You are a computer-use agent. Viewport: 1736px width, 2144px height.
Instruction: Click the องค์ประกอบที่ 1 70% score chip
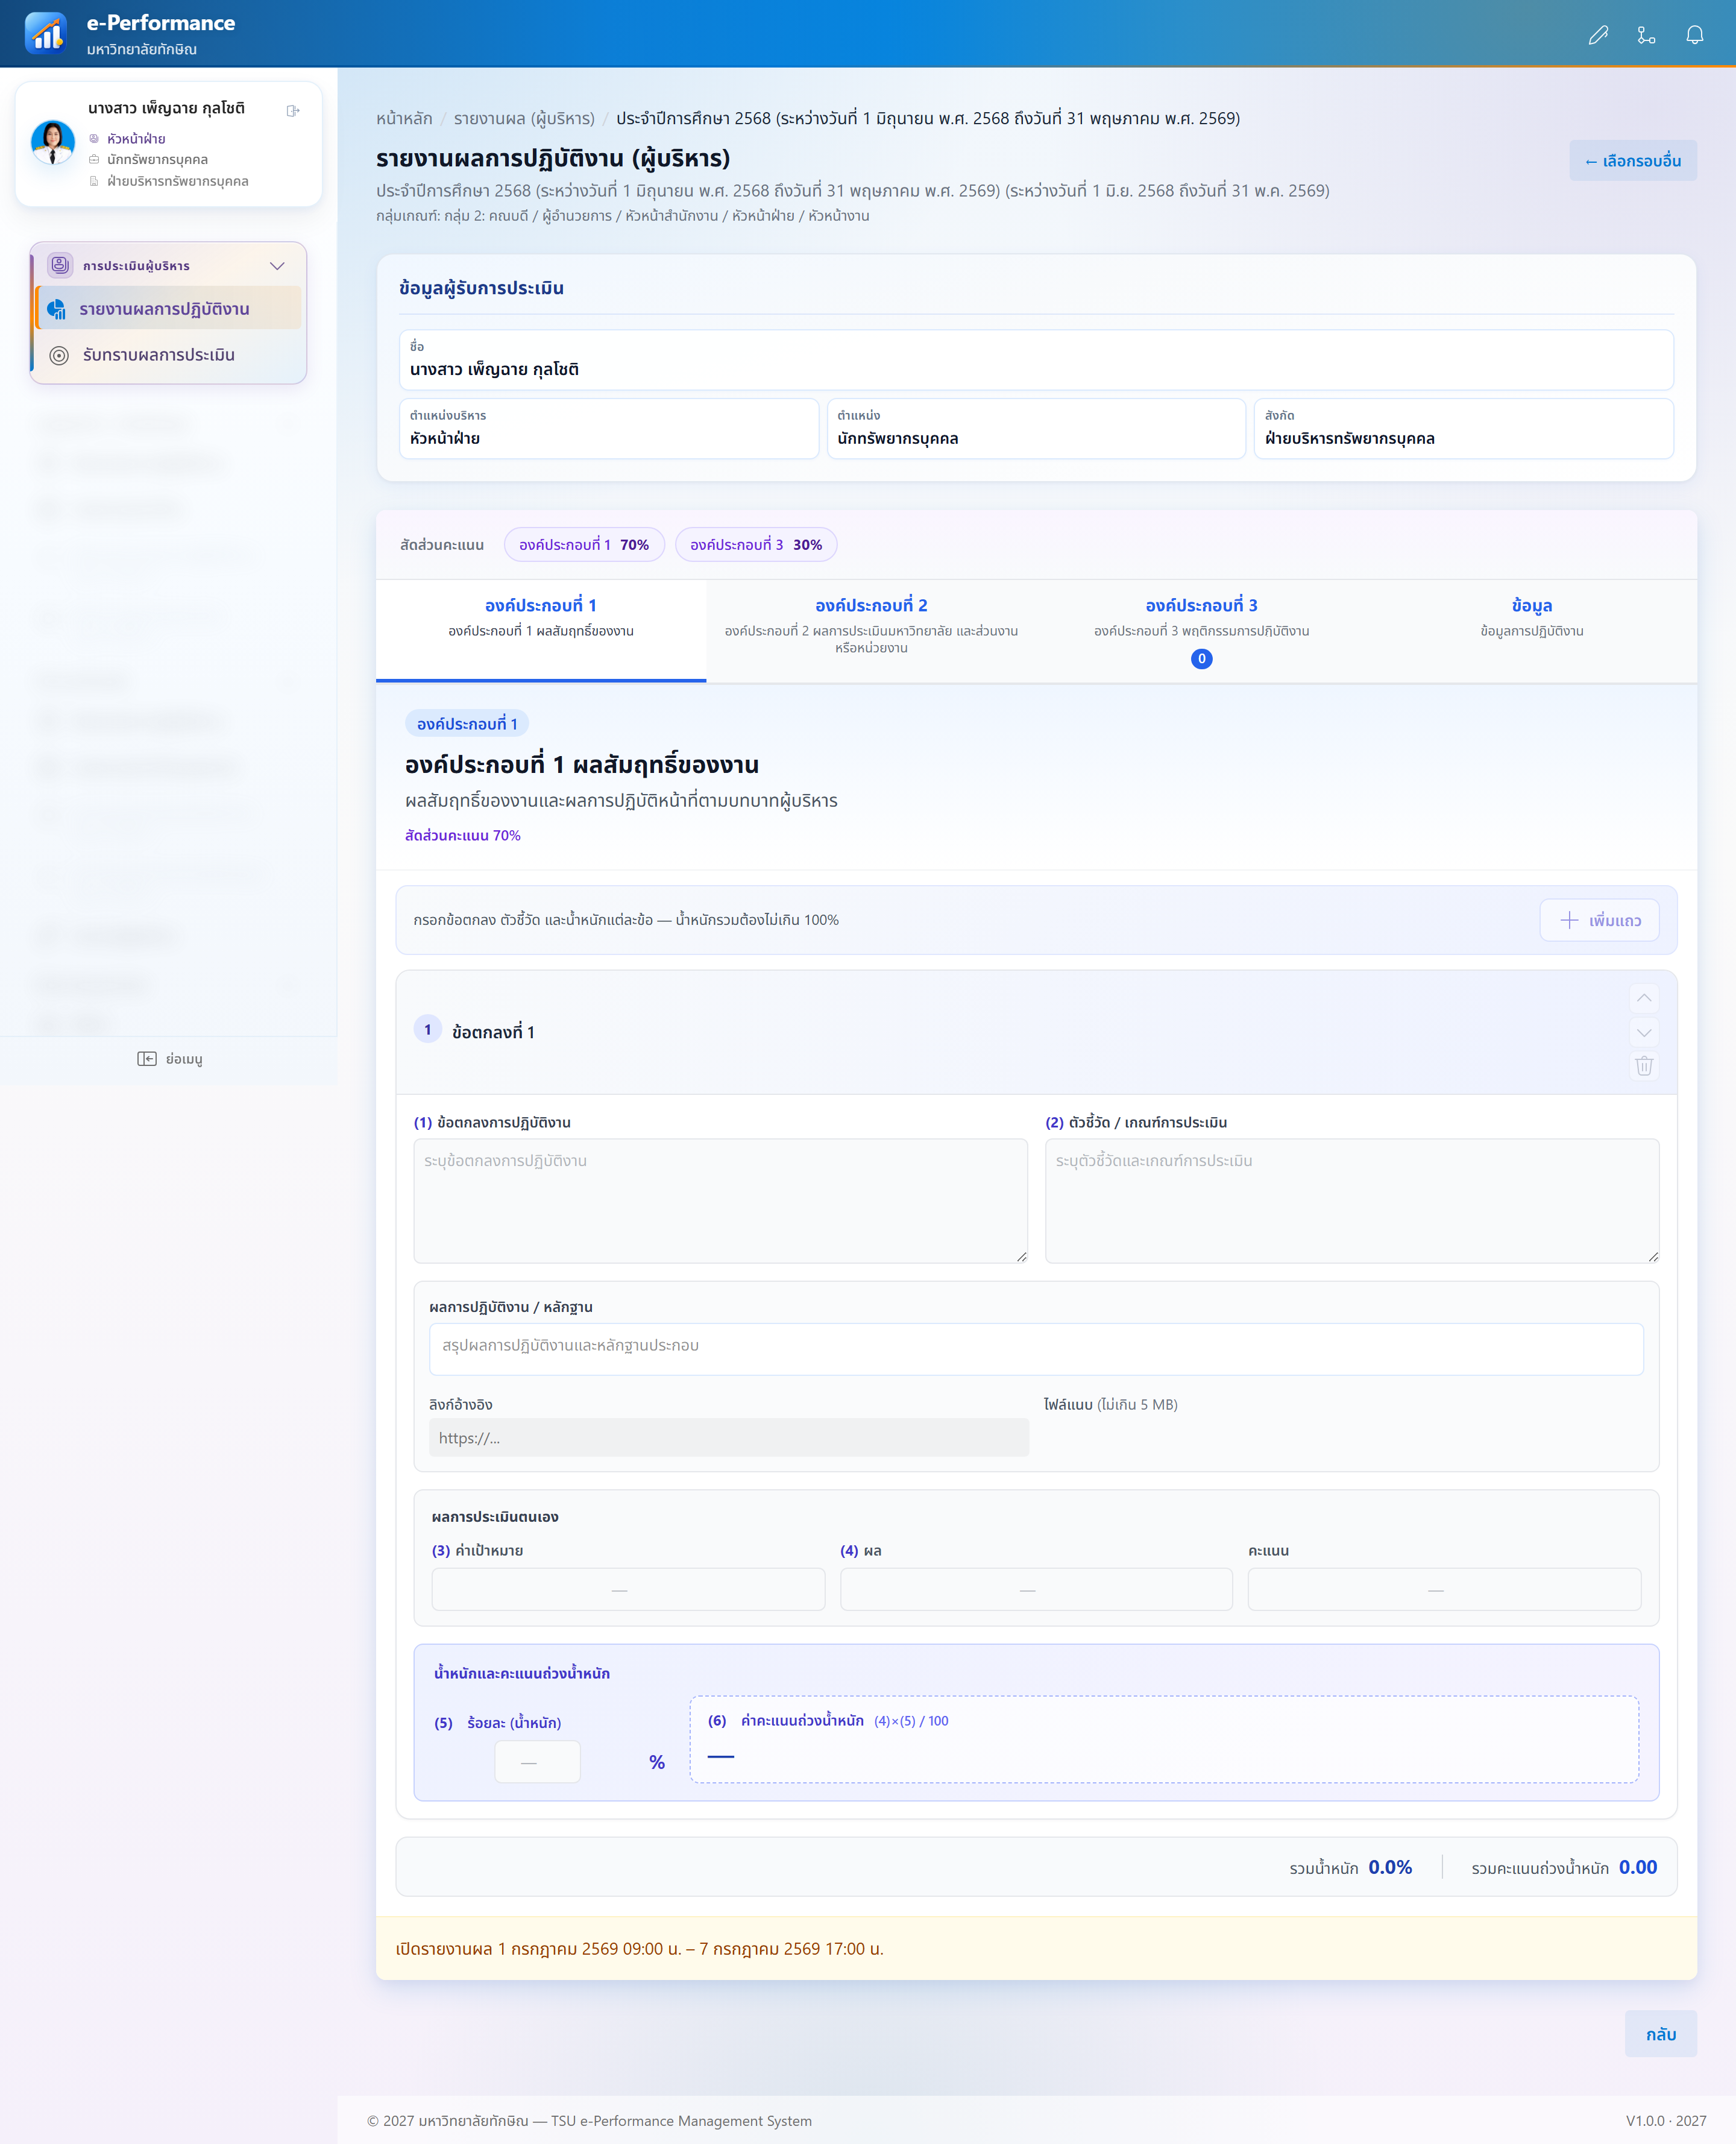pos(584,545)
